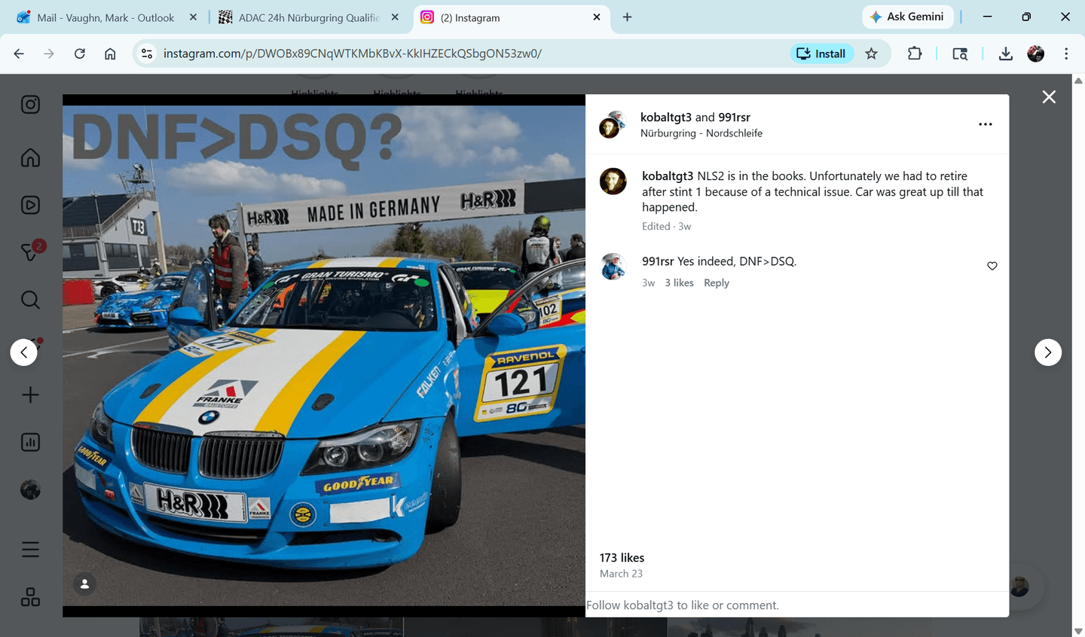Viewport: 1085px width, 637px height.
Task: Click the Install button in the address bar
Action: 821,53
